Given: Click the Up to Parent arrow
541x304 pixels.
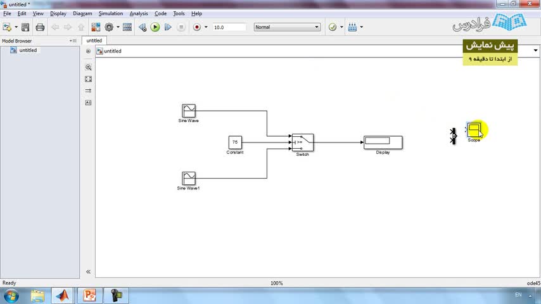Looking at the screenshot, I should tap(81, 27).
